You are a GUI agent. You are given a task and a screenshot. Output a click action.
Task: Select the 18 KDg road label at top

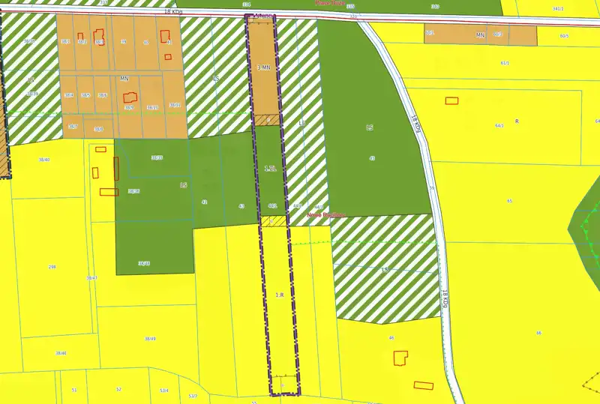[173, 12]
